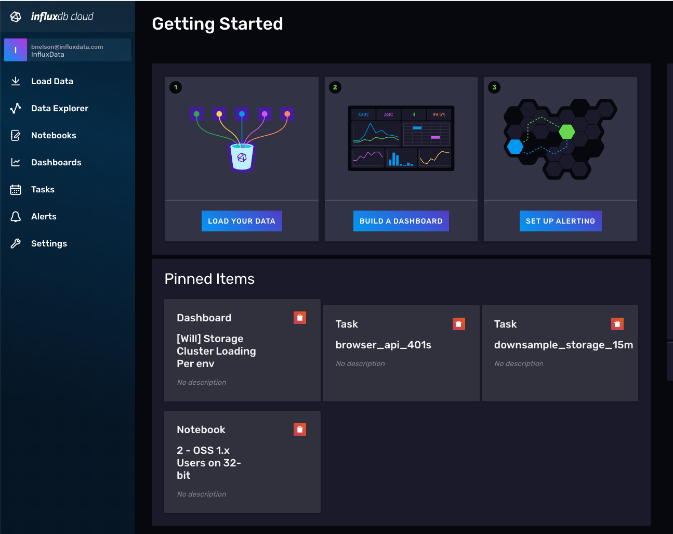Select the Load Data download icon in sidebar
This screenshot has height=534, width=673.
(x=16, y=81)
